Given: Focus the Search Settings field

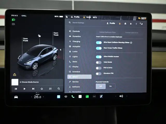Looking at the screenshot, I should [78, 23].
